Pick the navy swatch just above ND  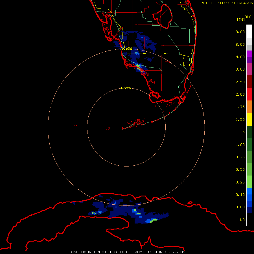click(249, 210)
